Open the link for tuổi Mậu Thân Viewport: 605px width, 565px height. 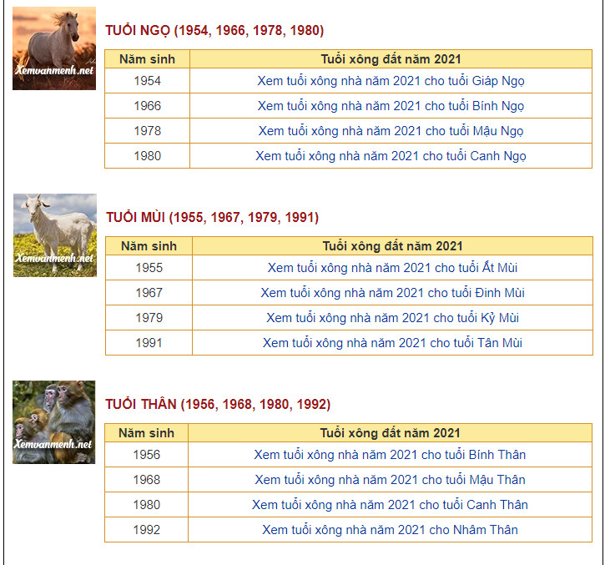pyautogui.click(x=390, y=480)
